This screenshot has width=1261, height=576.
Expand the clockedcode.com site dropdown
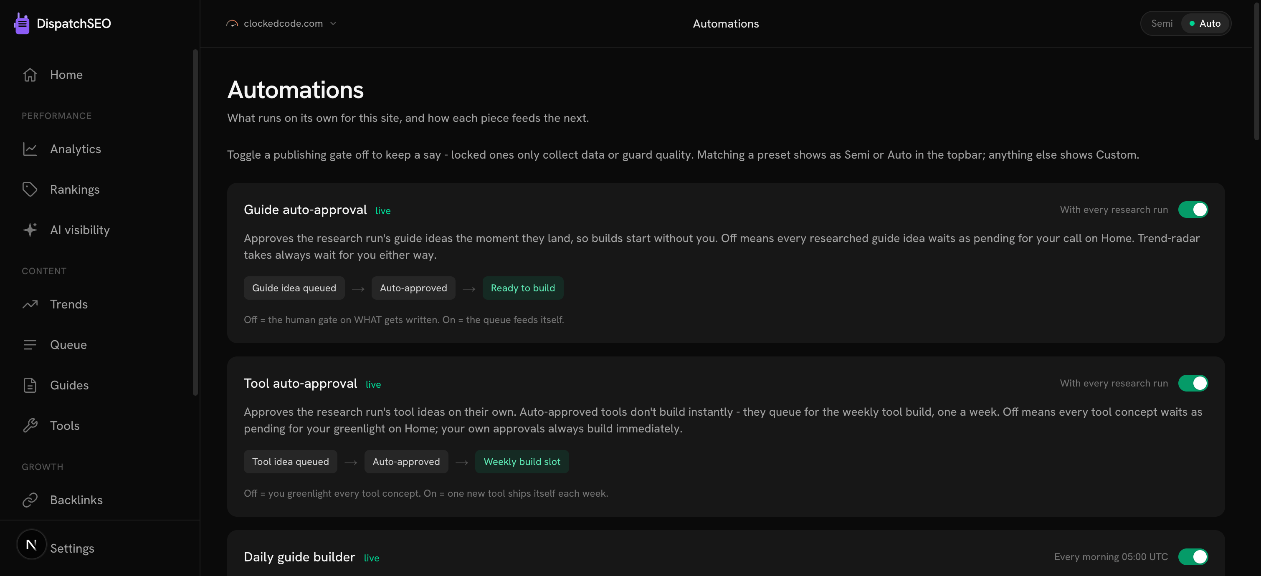[281, 23]
